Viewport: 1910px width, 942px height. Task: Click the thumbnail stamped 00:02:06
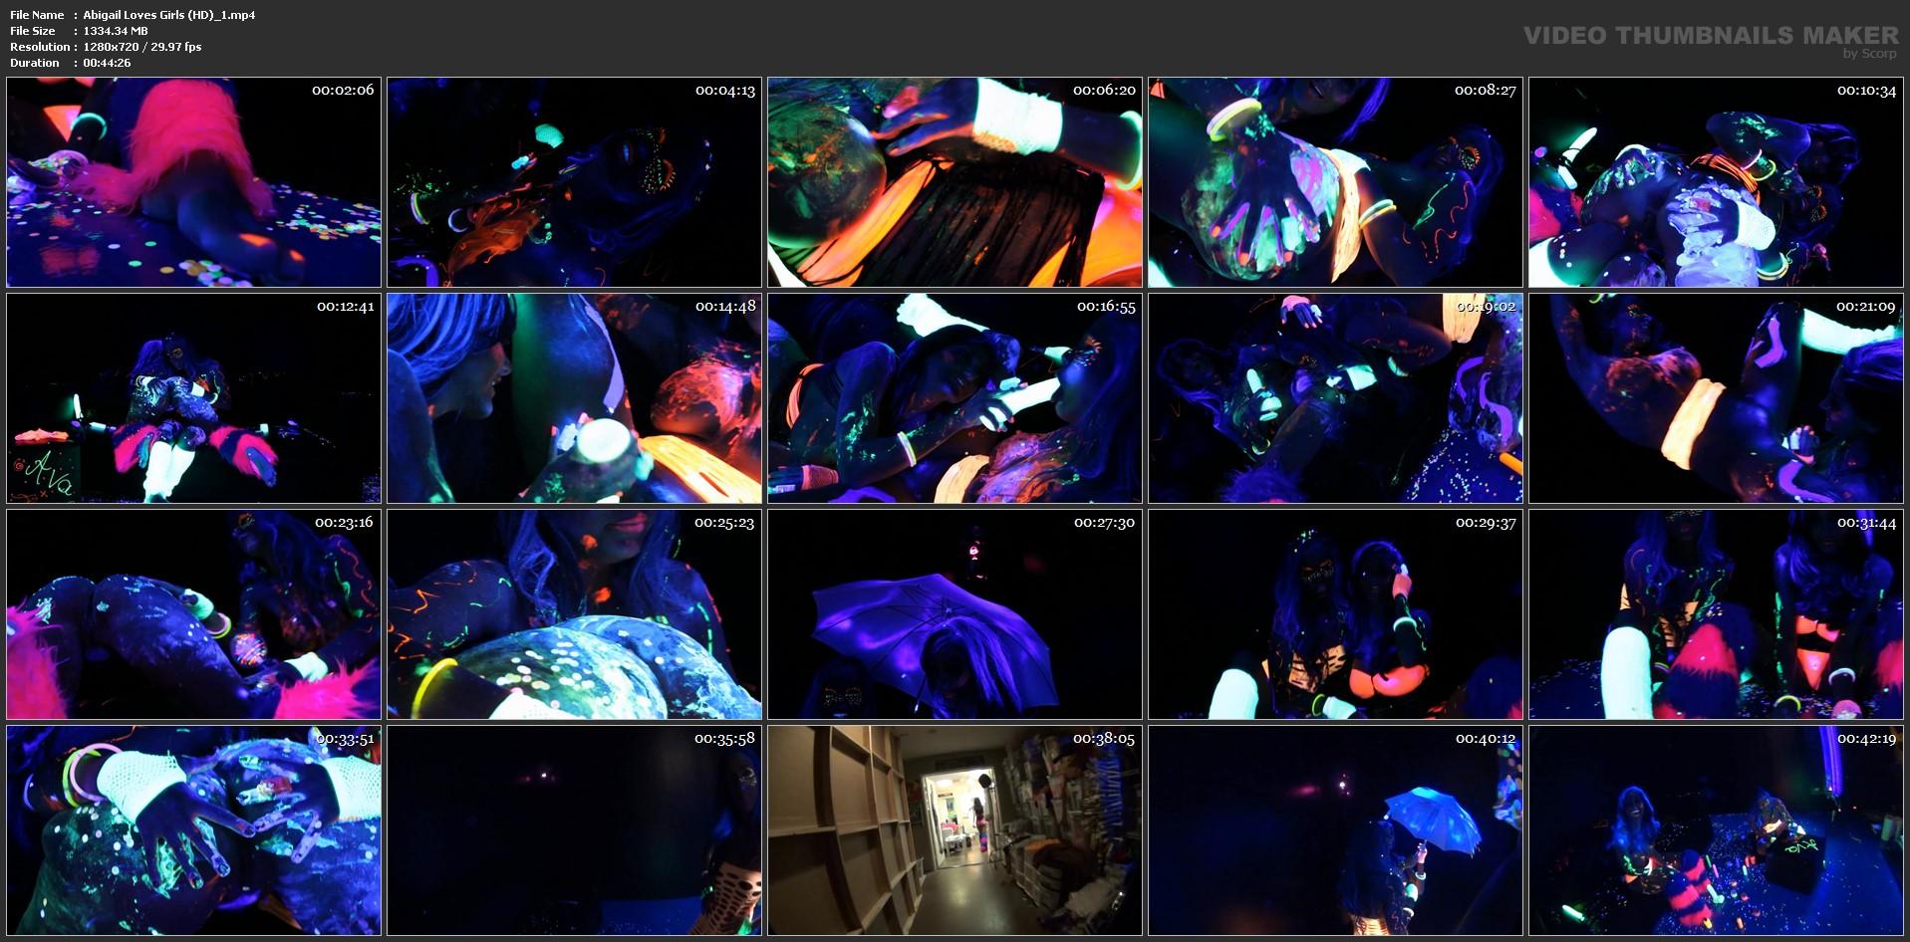[x=193, y=182]
